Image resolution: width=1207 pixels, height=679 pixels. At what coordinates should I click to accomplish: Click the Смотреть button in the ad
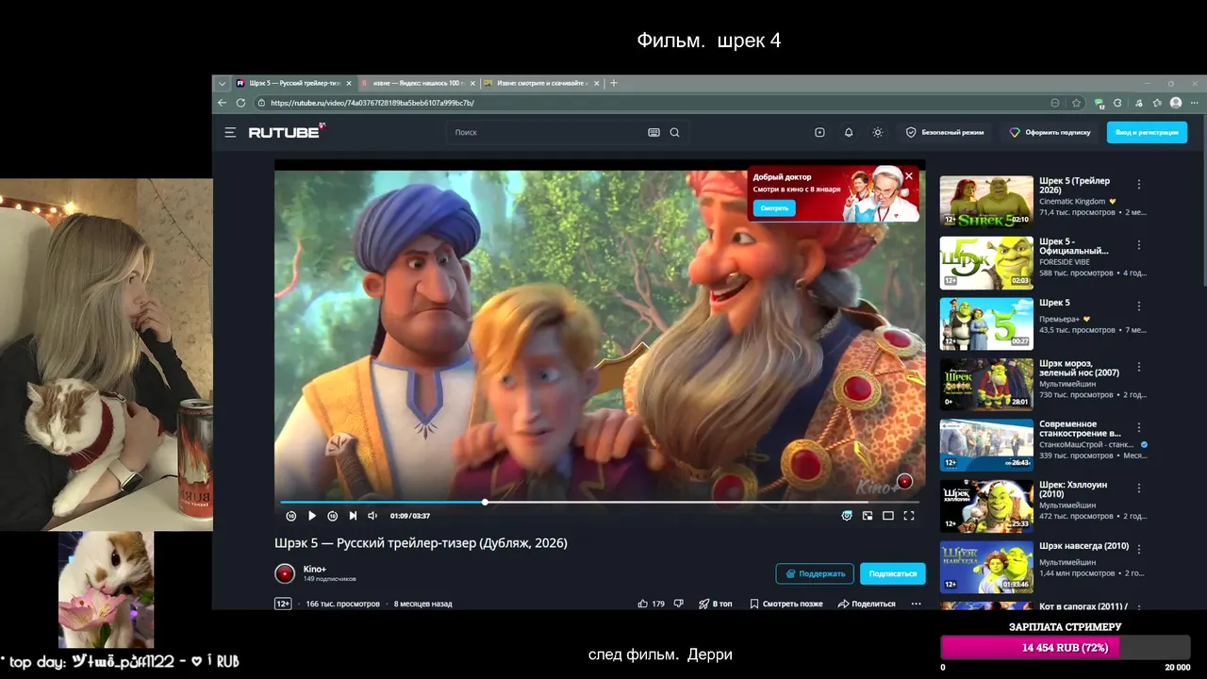point(774,208)
